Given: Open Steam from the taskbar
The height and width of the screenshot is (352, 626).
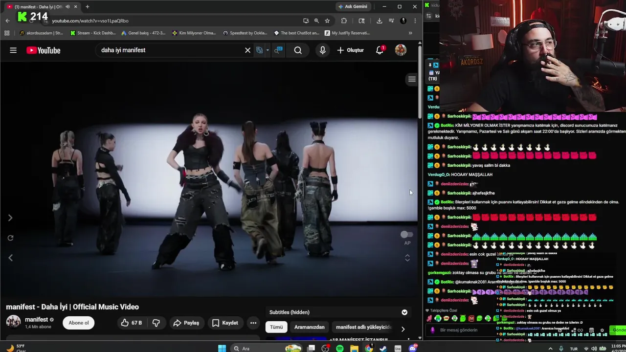Looking at the screenshot, I should [383, 348].
